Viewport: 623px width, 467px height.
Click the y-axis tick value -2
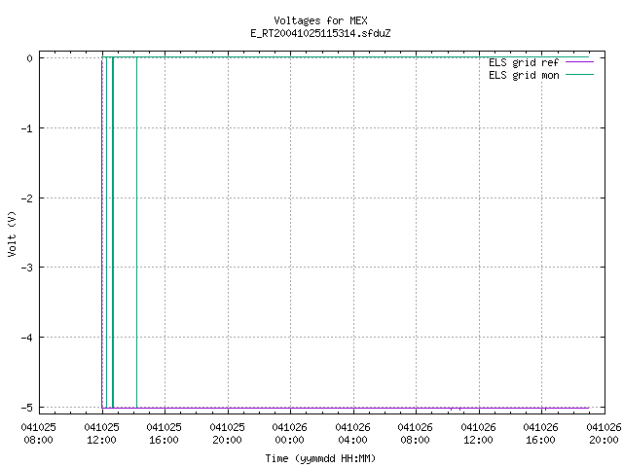click(x=27, y=198)
